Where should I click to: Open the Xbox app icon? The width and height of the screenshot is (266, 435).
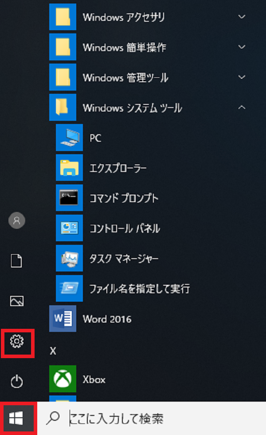pyautogui.click(x=63, y=379)
